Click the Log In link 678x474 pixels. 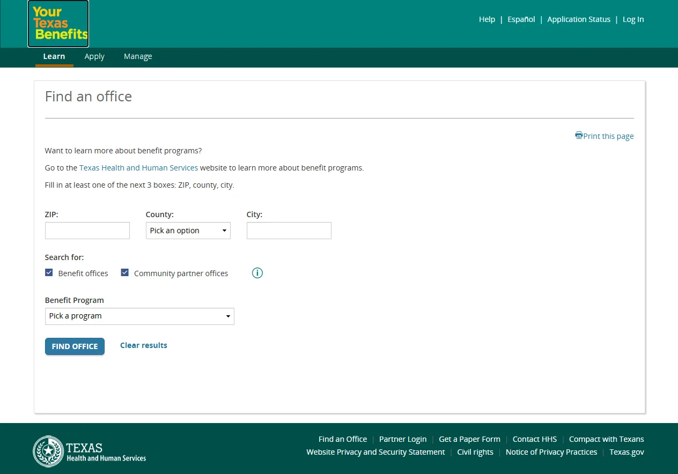pyautogui.click(x=633, y=19)
